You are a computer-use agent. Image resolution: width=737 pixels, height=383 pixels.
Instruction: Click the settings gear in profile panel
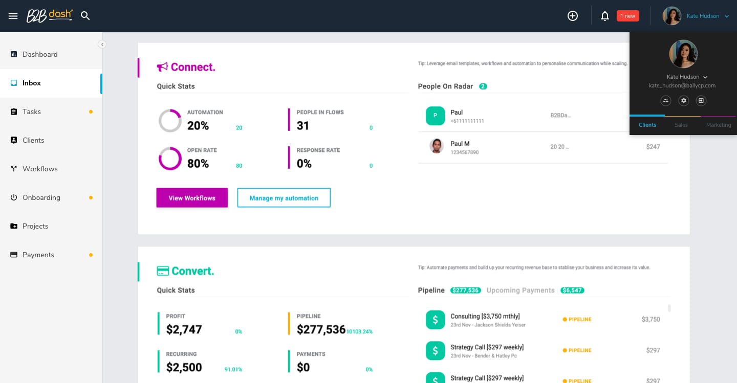pos(683,101)
